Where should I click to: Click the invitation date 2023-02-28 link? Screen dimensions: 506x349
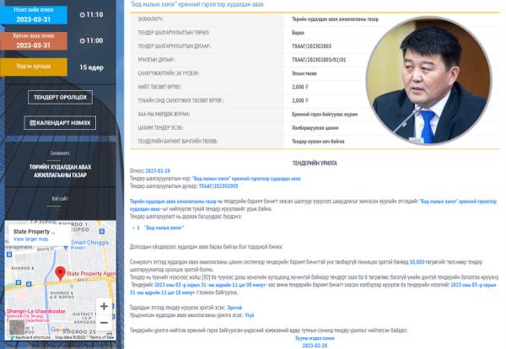coord(158,171)
